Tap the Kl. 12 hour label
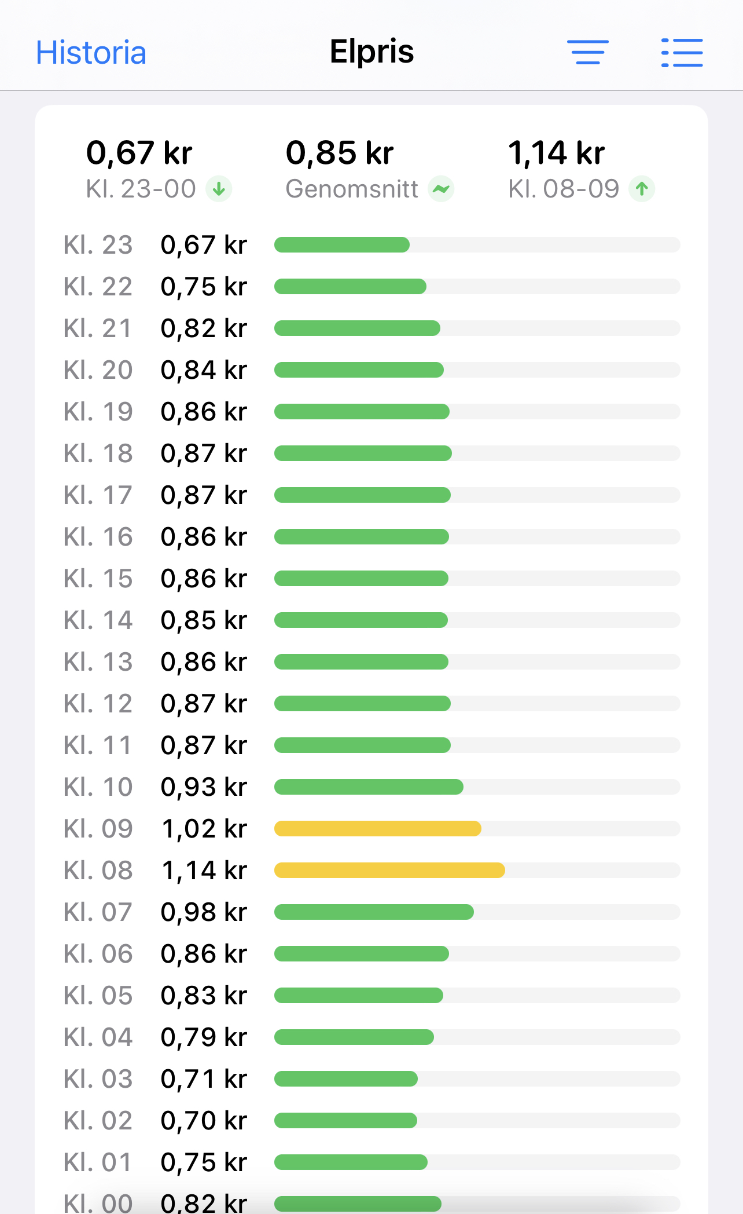743x1214 pixels. (98, 704)
